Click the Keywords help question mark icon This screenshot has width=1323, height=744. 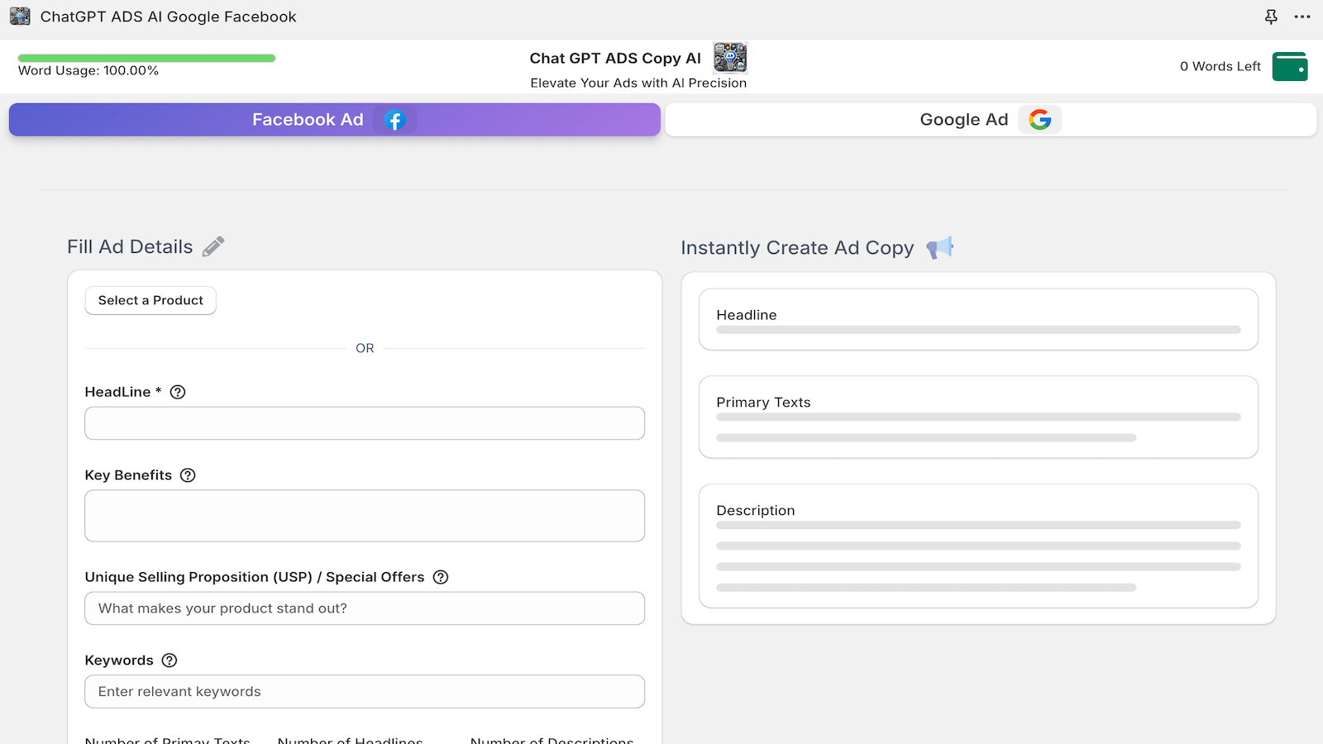[x=170, y=661]
